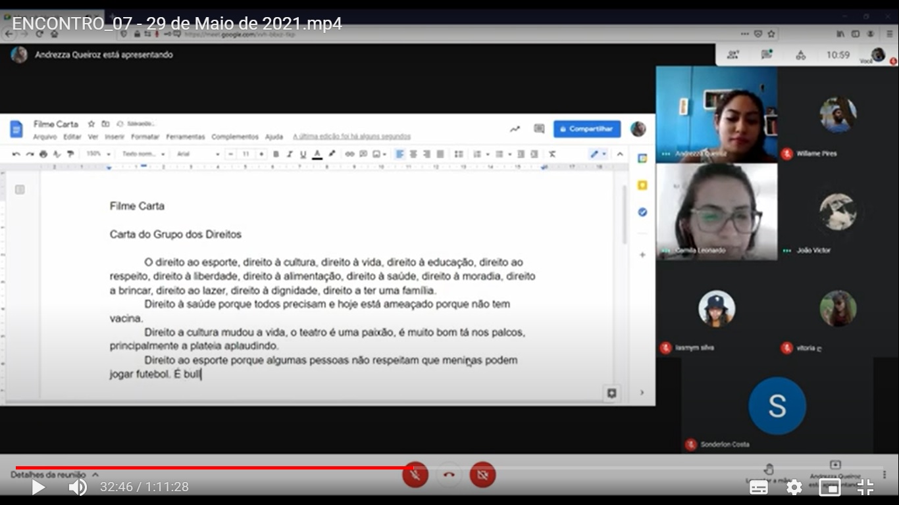Click the undo arrow icon
This screenshot has width=899, height=505.
coord(16,155)
